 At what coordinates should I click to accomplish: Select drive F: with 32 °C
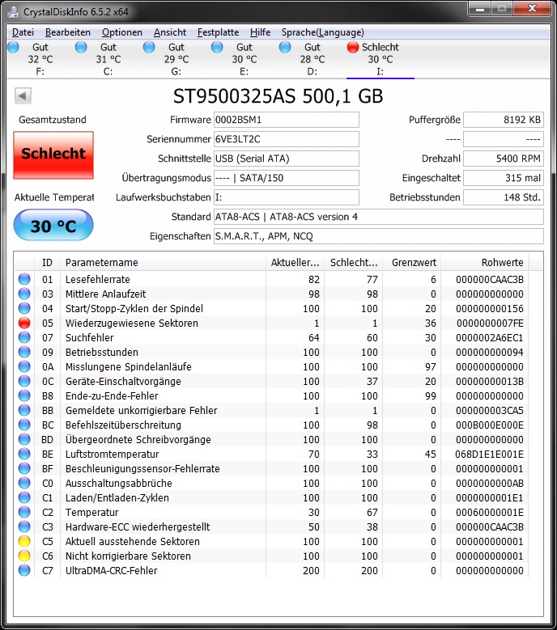click(40, 59)
